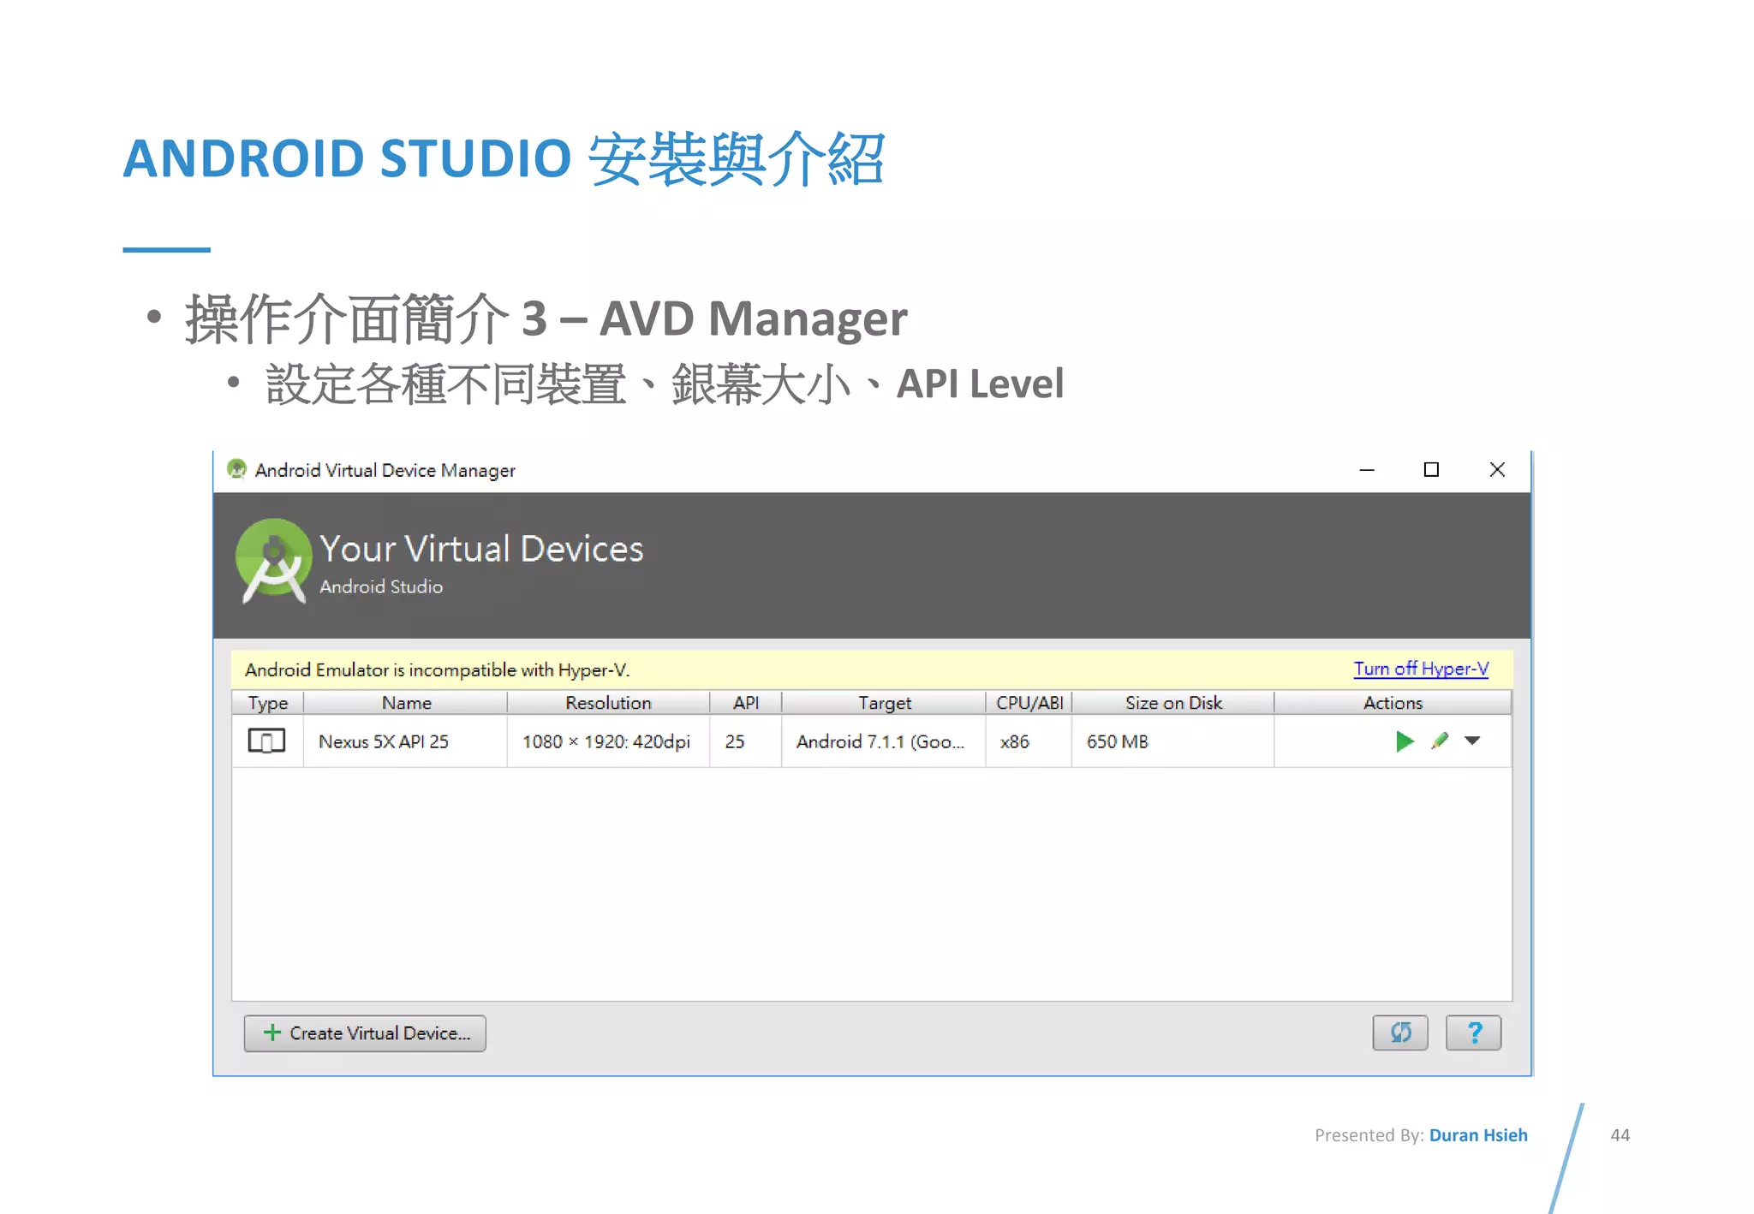The image size is (1754, 1214).
Task: Click the Hyper-V incompatibility warning text
Action: tap(438, 669)
